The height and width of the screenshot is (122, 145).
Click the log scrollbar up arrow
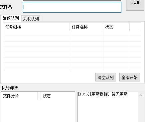141,95
